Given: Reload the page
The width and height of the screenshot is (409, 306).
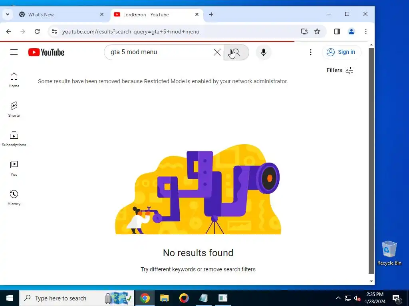Looking at the screenshot, I should [37, 31].
